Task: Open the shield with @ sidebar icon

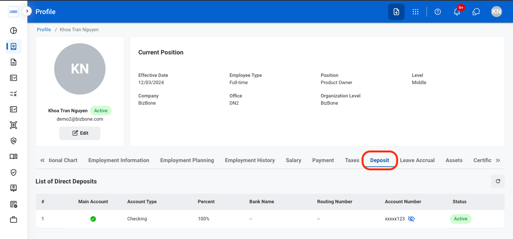Action: (x=14, y=141)
